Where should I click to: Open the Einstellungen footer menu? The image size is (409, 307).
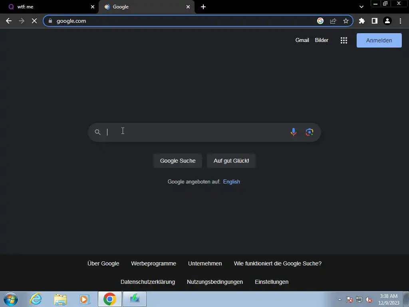tap(272, 282)
